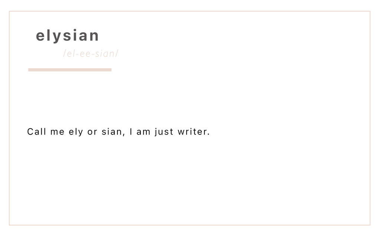Click the "ee" syllable in the pronunciation
The height and width of the screenshot is (236, 379).
(x=85, y=54)
